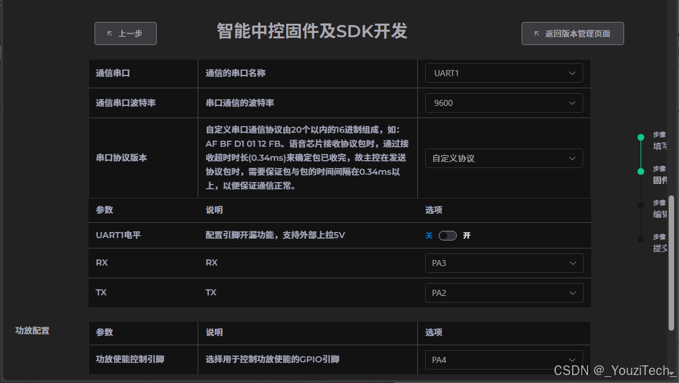Click the 上一步 button
This screenshot has width=679, height=383.
pyautogui.click(x=125, y=33)
